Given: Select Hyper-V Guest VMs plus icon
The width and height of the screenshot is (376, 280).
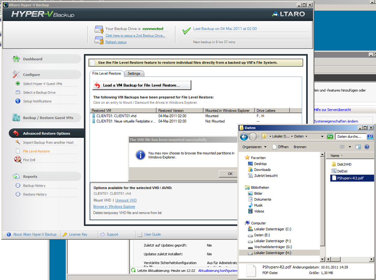Looking at the screenshot, I should pos(18,84).
